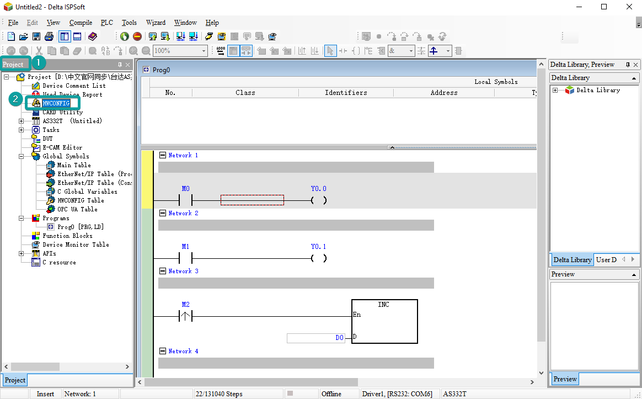Screen dimensions: 642x399
Task: Click the purple Help book icon
Action: (93, 36)
